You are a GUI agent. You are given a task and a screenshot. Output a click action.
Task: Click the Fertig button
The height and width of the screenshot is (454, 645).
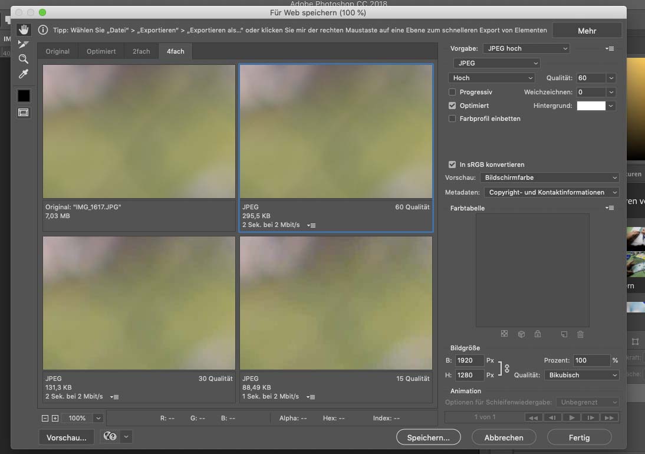tap(579, 437)
